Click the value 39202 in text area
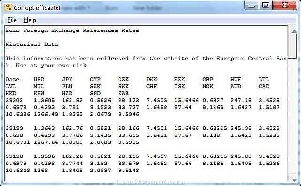The image size is (301, 186). pos(14,100)
